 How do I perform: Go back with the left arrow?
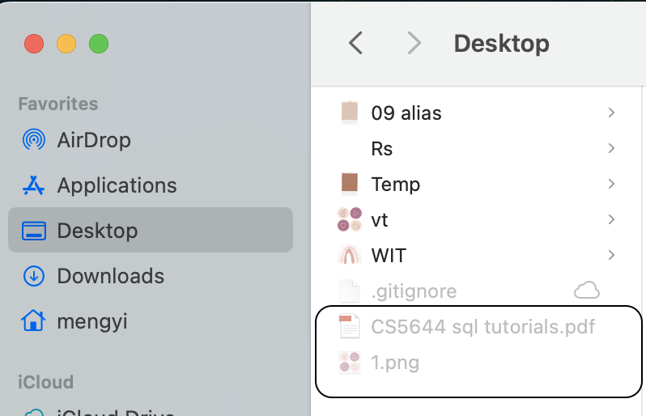[x=355, y=43]
